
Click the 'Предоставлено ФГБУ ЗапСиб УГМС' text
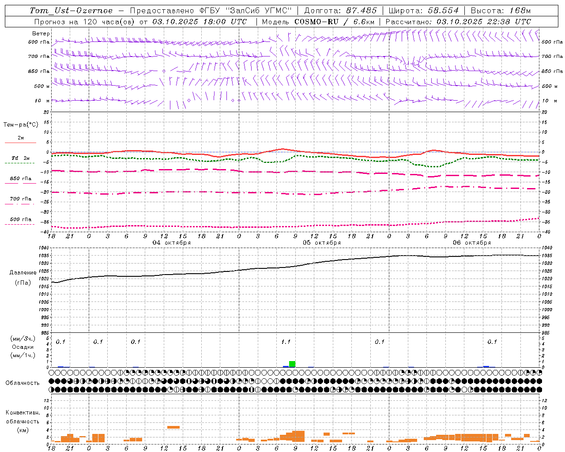coord(211,11)
